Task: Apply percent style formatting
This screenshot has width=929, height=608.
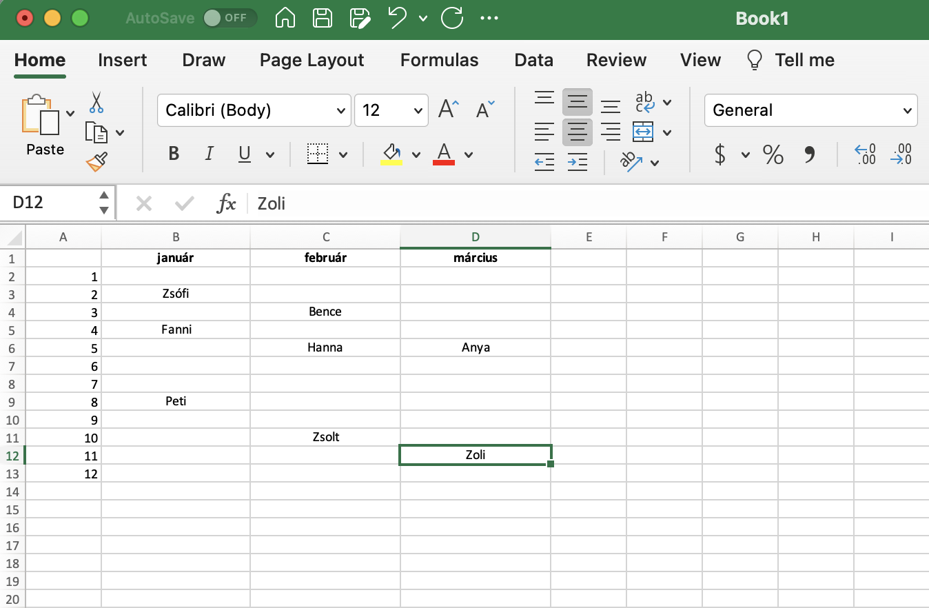Action: (773, 154)
